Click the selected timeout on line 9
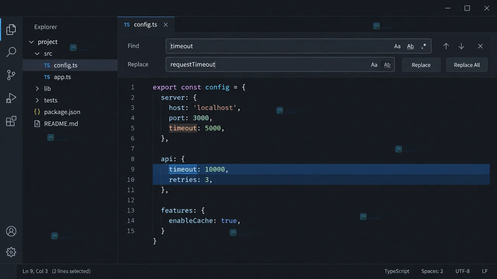 [183, 169]
